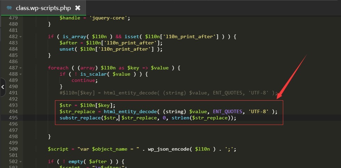This screenshot has width=341, height=168.
Task: Click line number 491 in gutter
Action: point(13,93)
